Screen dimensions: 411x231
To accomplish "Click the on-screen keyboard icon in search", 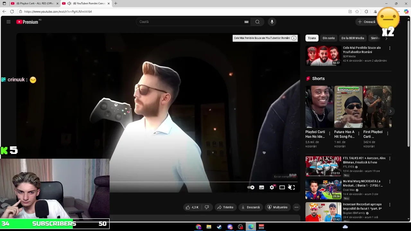I will 246,22.
